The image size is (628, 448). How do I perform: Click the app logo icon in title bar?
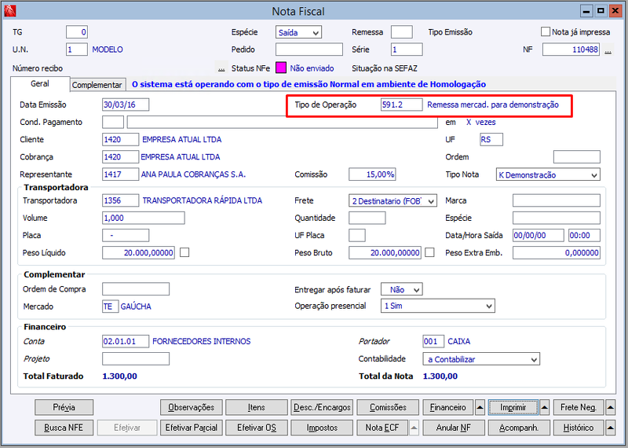point(10,11)
